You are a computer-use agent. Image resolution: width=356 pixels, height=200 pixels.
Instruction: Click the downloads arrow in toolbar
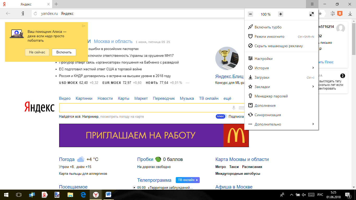[x=350, y=14]
